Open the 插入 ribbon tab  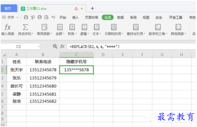pyautogui.click(x=75, y=17)
